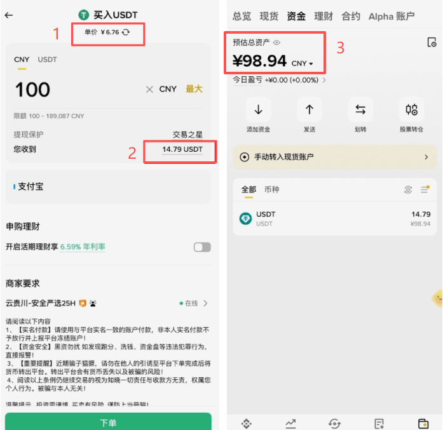Viewport: 443px width, 430px height.
Task: Select the 资金 tab
Action: pyautogui.click(x=296, y=17)
